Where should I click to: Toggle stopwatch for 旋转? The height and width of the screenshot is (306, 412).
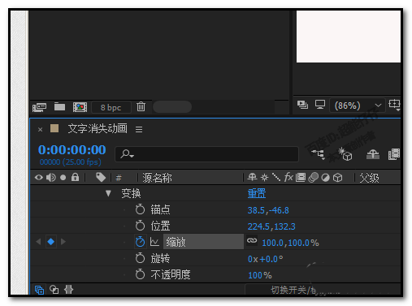140,258
